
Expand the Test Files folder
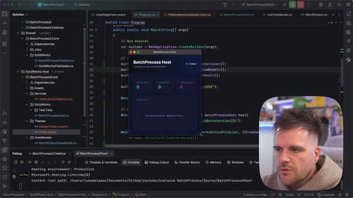click(31, 110)
